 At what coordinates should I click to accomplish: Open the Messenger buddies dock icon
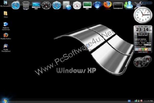(x=128, y=5)
